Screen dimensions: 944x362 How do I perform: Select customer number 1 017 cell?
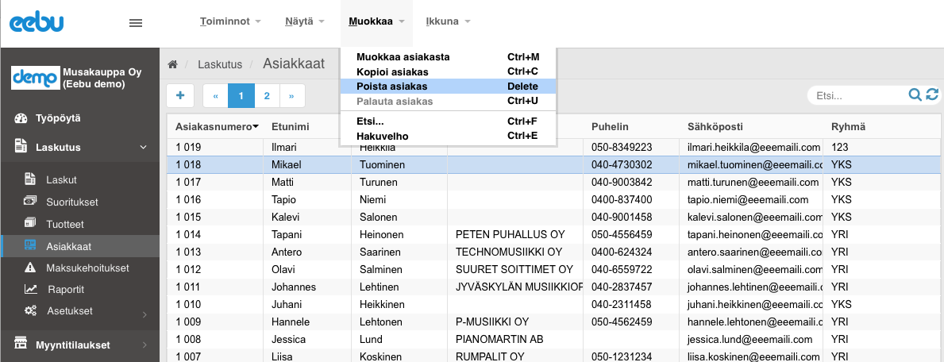point(215,182)
